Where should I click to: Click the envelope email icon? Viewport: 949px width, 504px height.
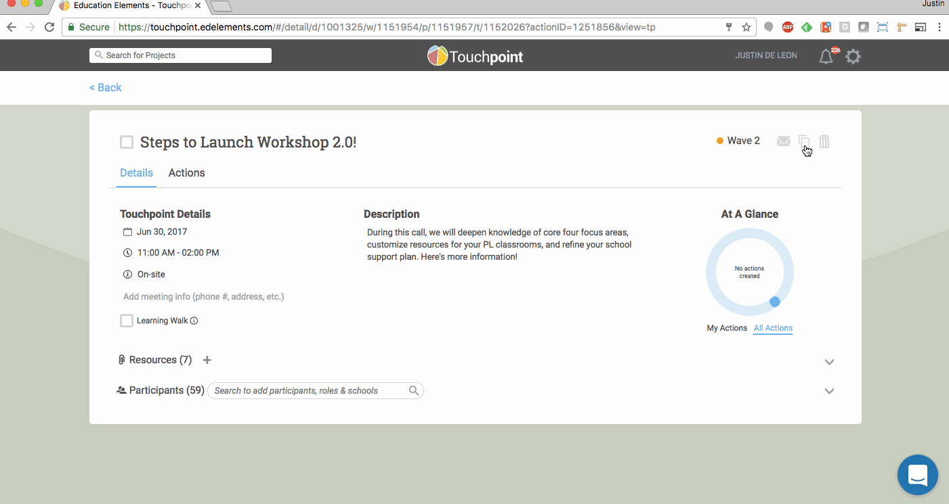783,141
